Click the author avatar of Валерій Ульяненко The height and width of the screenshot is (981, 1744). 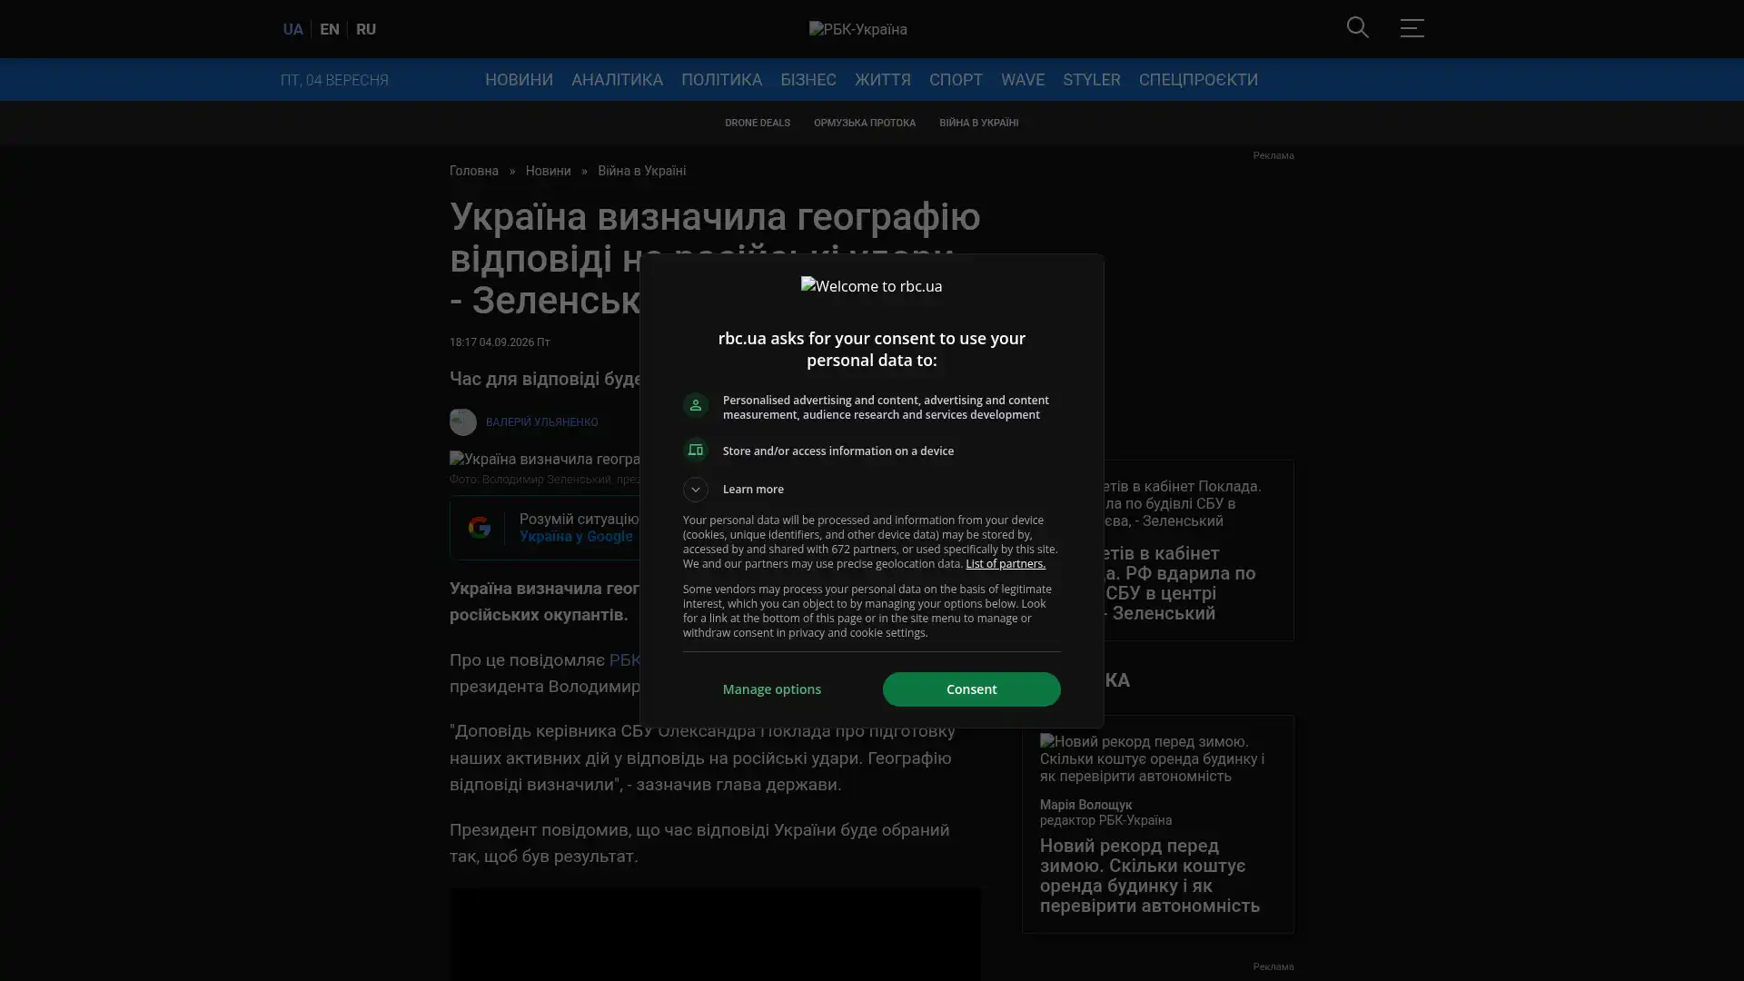click(x=463, y=422)
